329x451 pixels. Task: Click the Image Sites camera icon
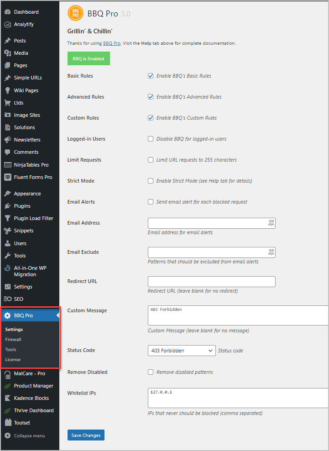[x=7, y=115]
